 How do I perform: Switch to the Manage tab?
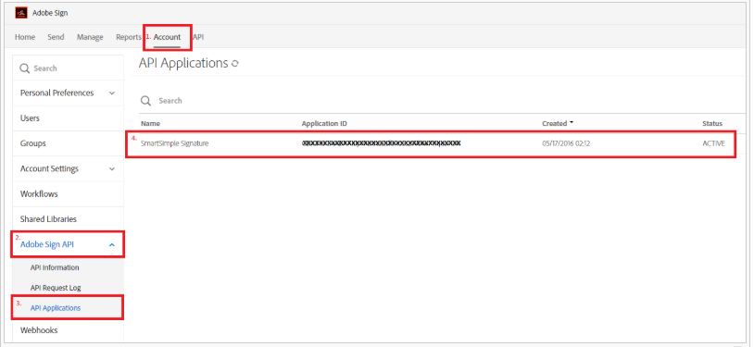coord(90,37)
